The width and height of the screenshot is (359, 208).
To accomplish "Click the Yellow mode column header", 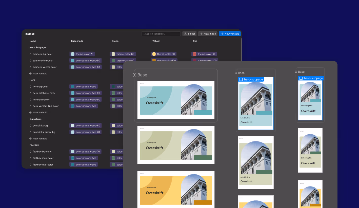I will pyautogui.click(x=156, y=41).
